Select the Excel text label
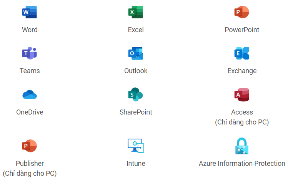 pyautogui.click(x=136, y=30)
